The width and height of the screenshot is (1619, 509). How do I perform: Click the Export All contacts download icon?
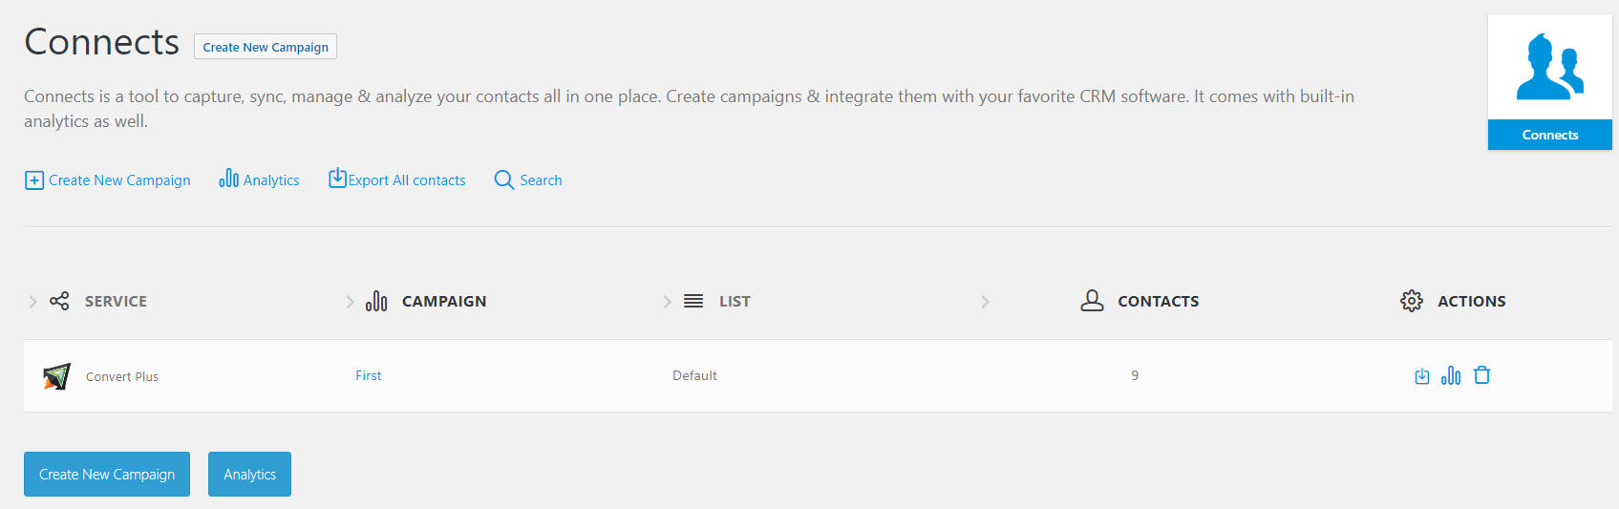click(x=337, y=179)
